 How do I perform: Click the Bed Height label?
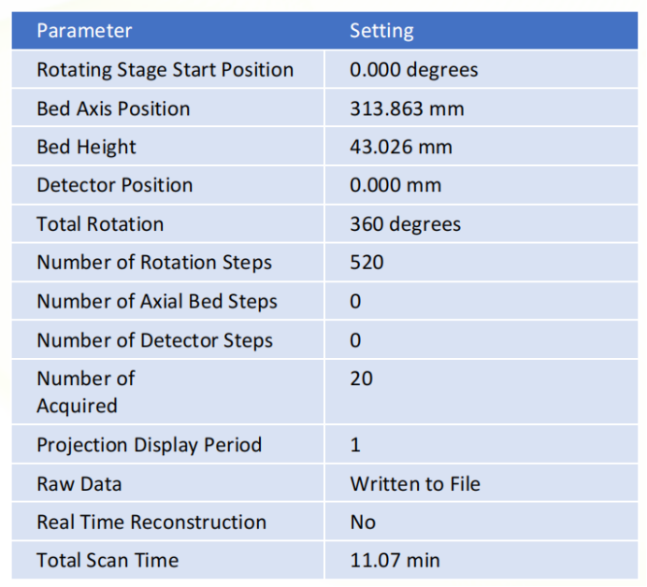pos(86,147)
